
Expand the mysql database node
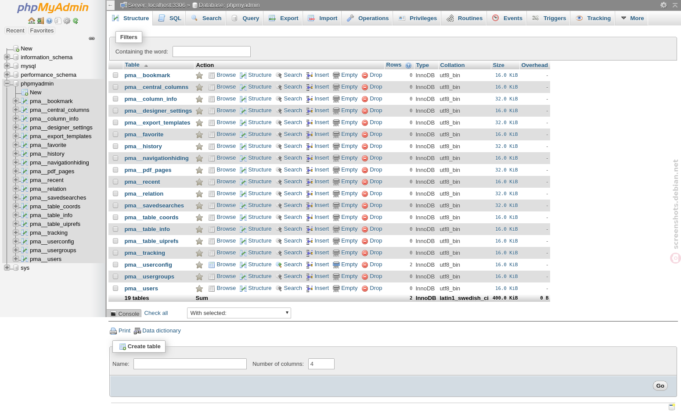click(x=7, y=66)
